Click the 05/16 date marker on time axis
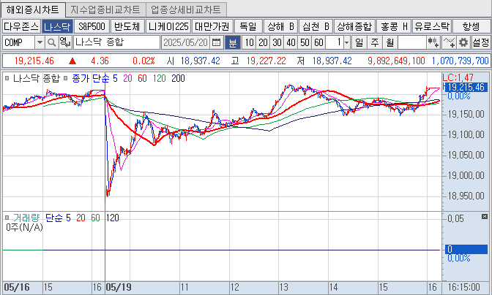This screenshot has height=295, width=492. (x=17, y=287)
